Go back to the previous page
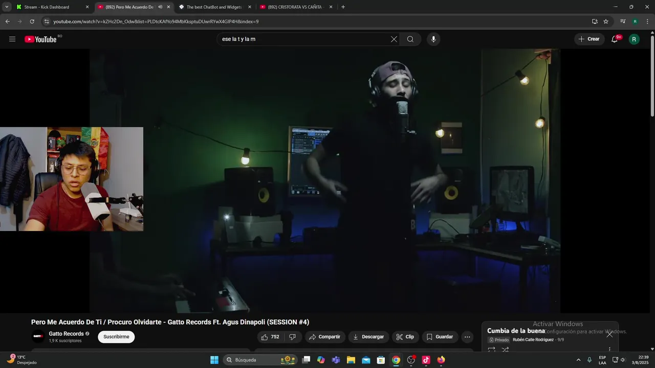 coord(7,21)
